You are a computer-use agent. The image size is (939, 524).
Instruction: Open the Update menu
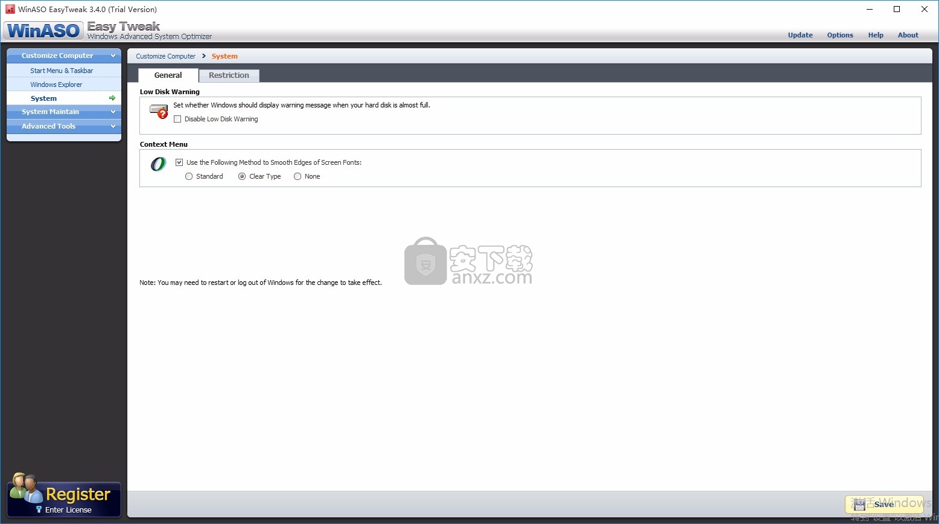[x=800, y=35]
